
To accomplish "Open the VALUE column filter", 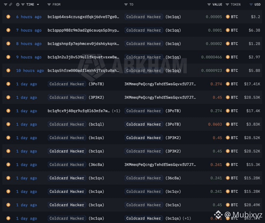I will click(x=209, y=4).
